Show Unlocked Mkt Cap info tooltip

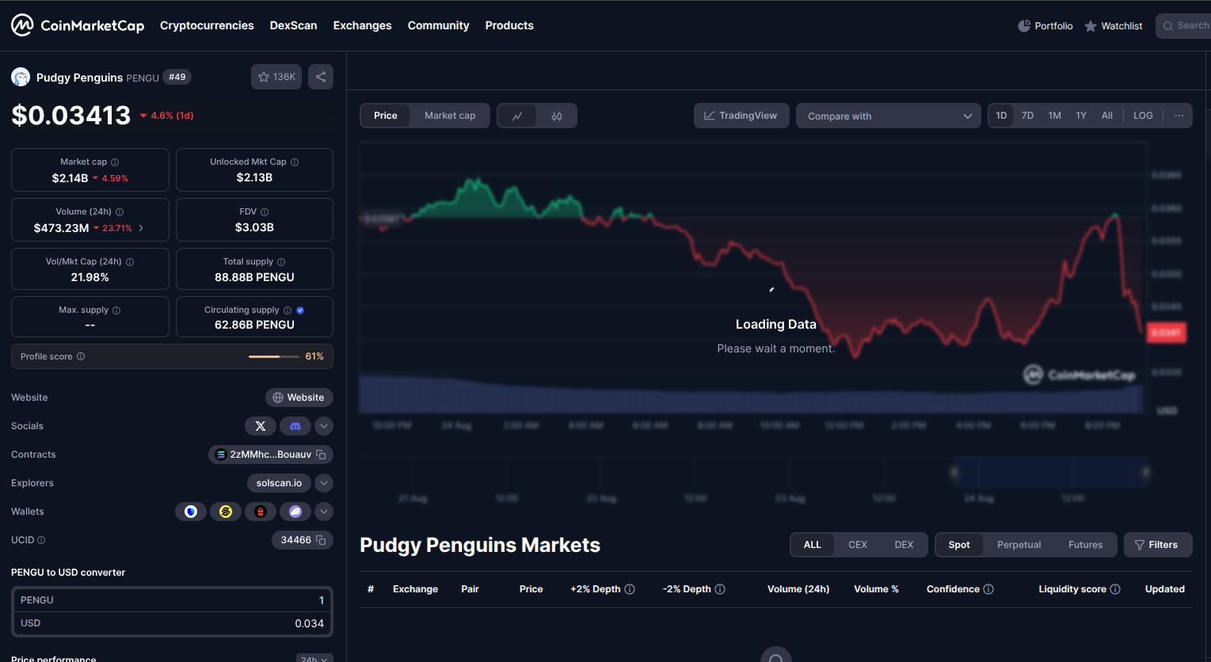point(295,162)
